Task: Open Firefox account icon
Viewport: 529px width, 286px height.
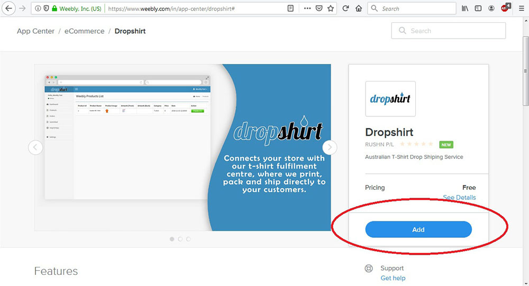Action: 491,8
